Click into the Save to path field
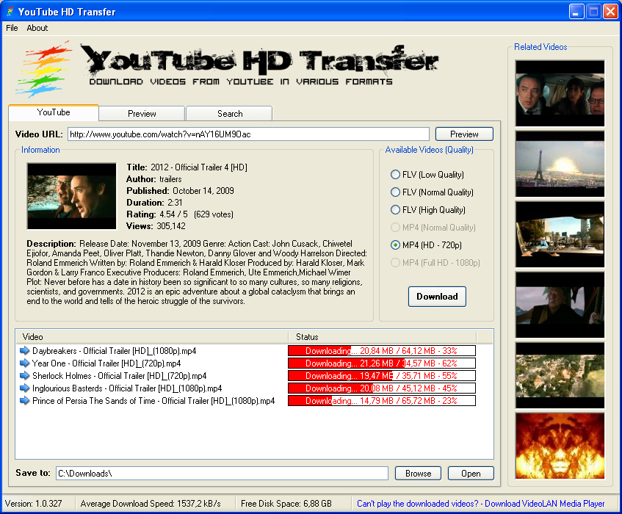 (222, 473)
